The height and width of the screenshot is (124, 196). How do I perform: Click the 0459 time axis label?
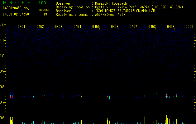[x=171, y=27]
